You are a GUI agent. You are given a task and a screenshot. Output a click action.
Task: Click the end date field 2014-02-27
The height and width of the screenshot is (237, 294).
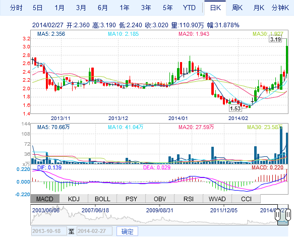point(94,231)
